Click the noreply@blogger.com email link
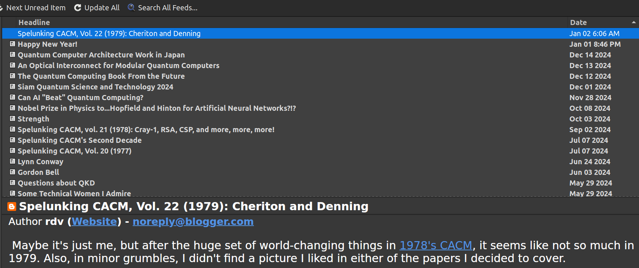This screenshot has height=268, width=639. 193,222
